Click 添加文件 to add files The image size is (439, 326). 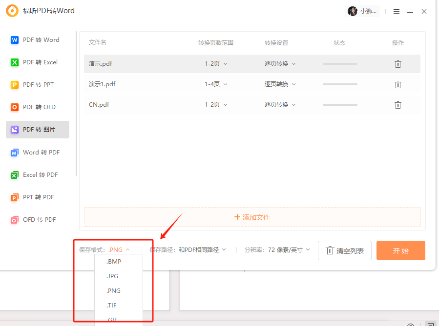(252, 217)
